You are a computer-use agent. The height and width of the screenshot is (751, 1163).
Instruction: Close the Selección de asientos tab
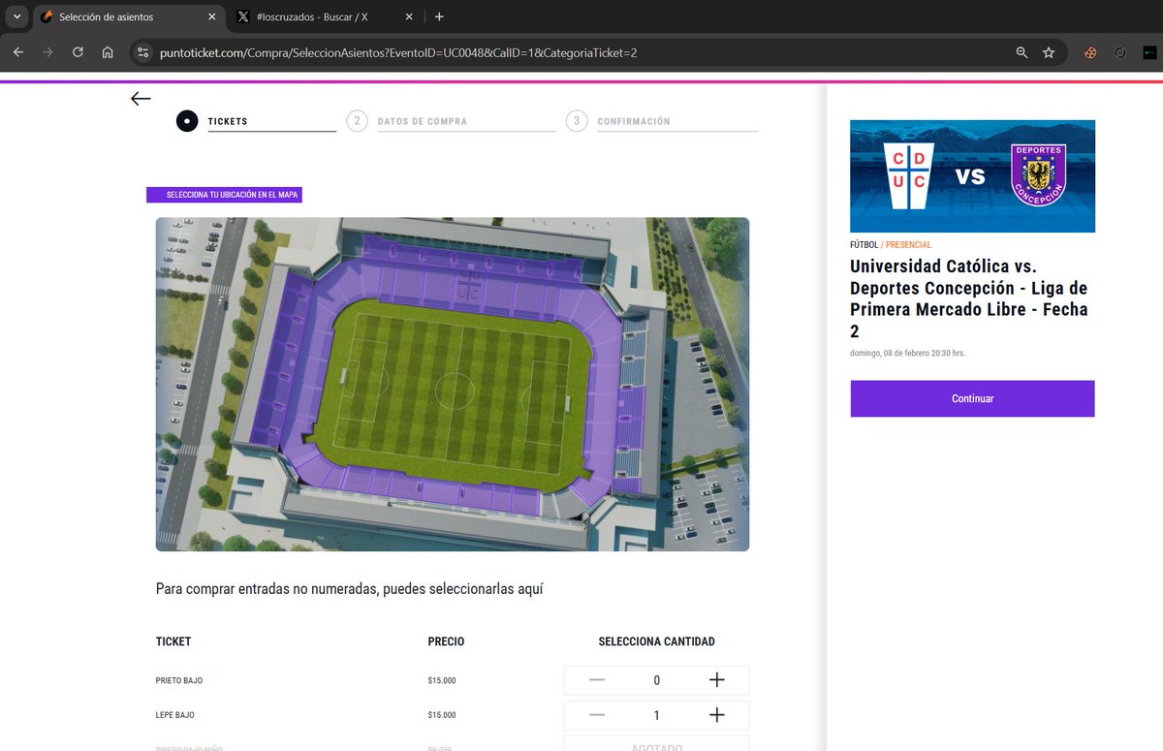213,16
